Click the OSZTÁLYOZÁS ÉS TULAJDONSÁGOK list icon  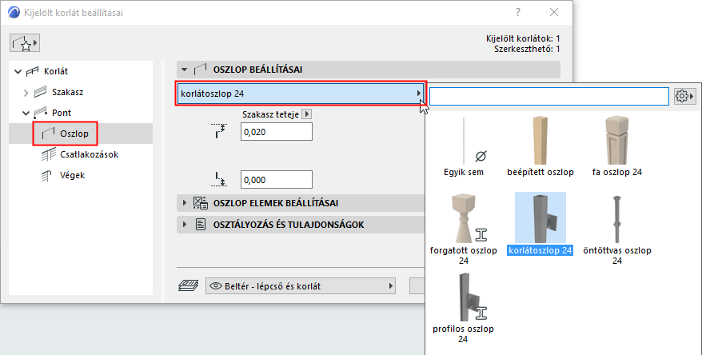(x=201, y=225)
